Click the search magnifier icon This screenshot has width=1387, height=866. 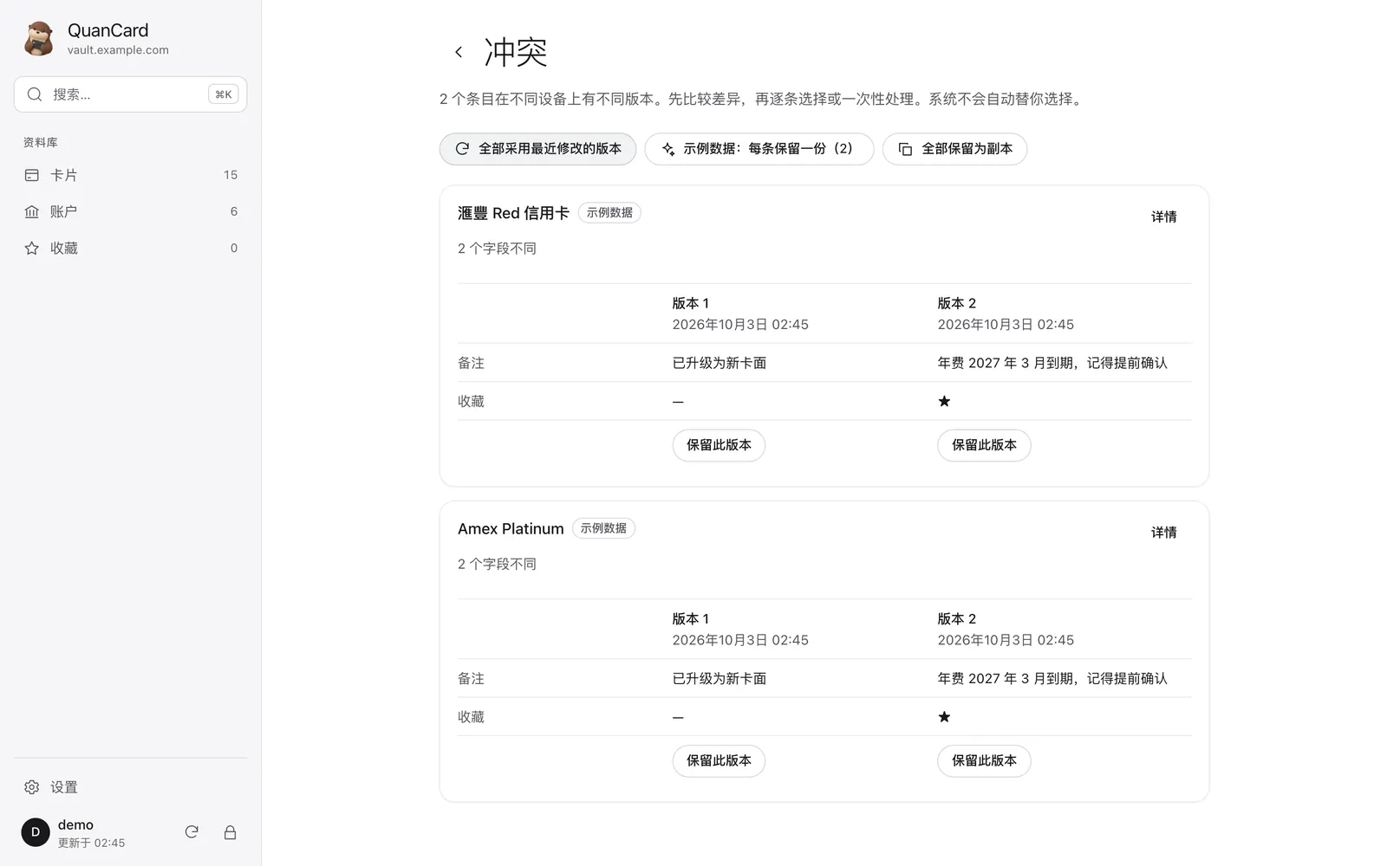35,94
